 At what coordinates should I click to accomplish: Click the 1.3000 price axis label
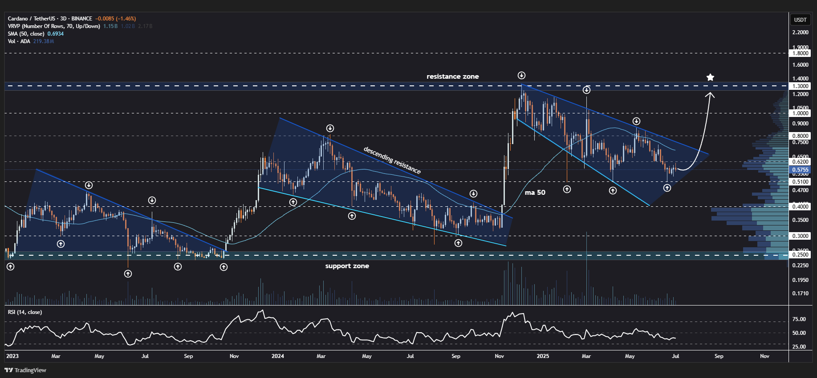[x=800, y=86]
